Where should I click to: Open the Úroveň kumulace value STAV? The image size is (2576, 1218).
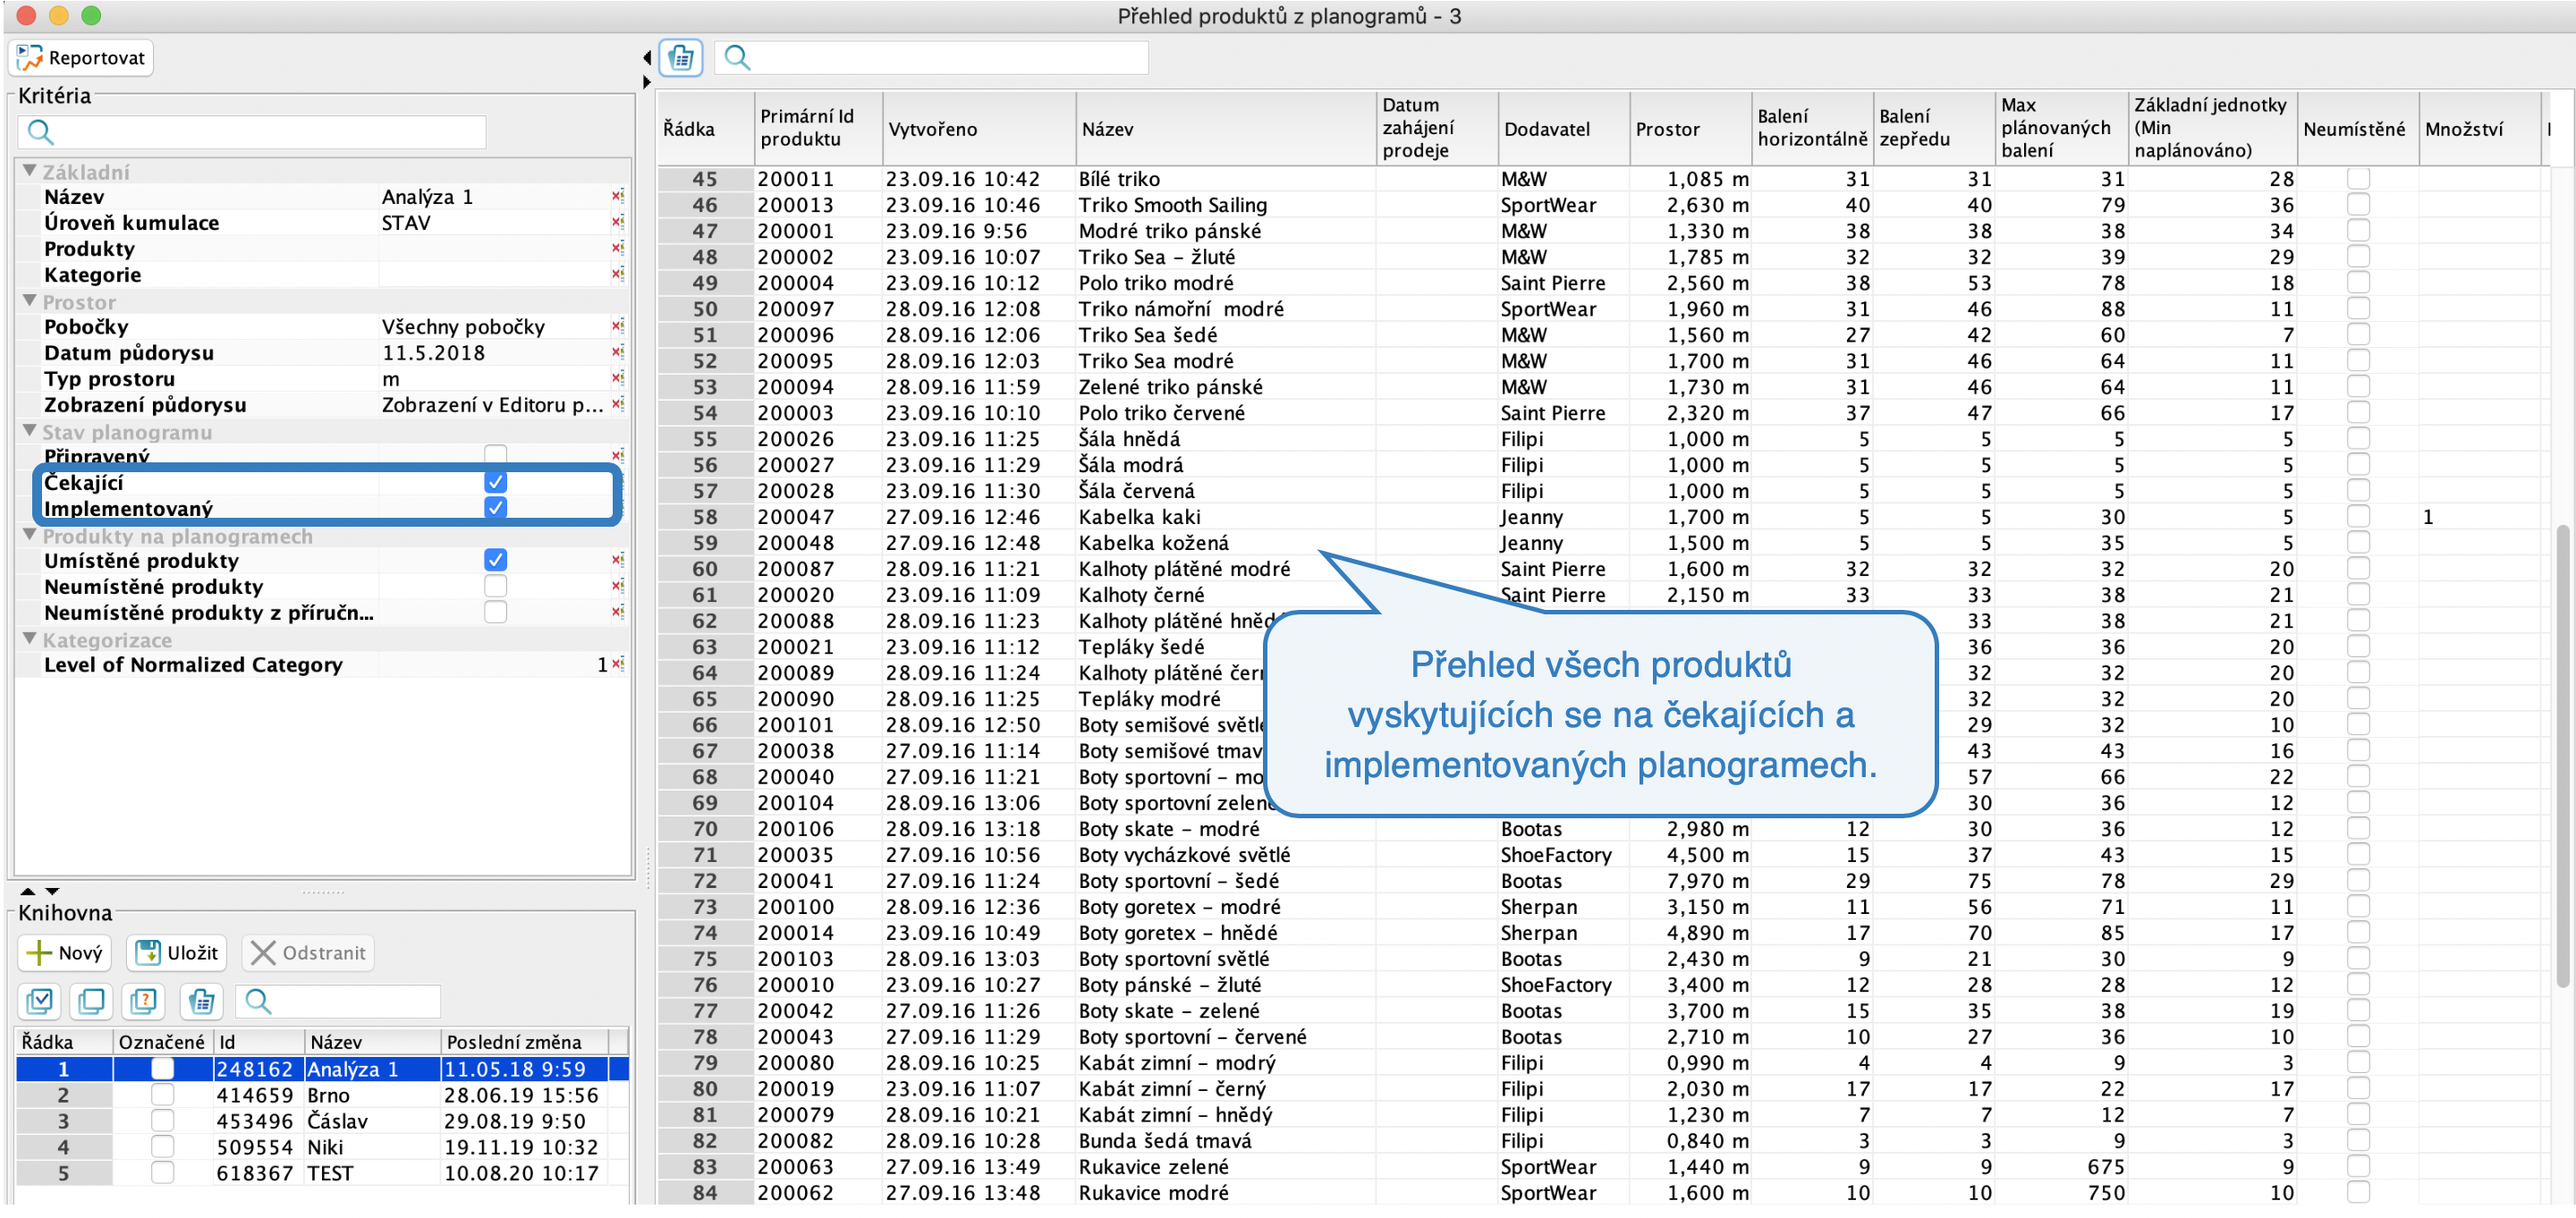[x=494, y=223]
